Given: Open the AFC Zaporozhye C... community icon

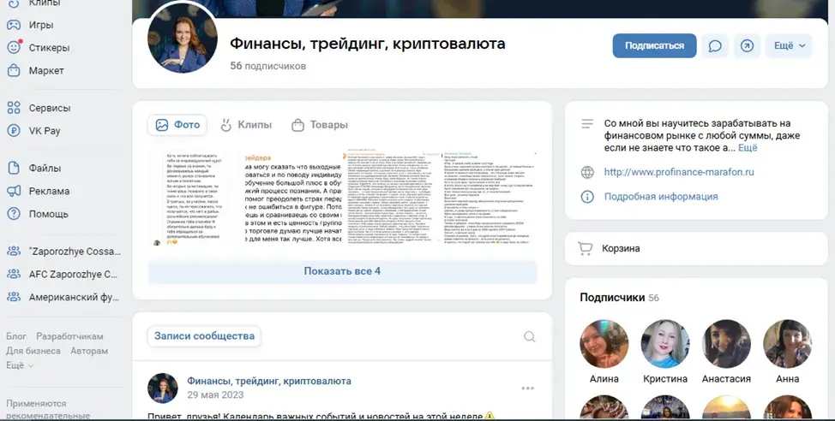Looking at the screenshot, I should click(14, 275).
